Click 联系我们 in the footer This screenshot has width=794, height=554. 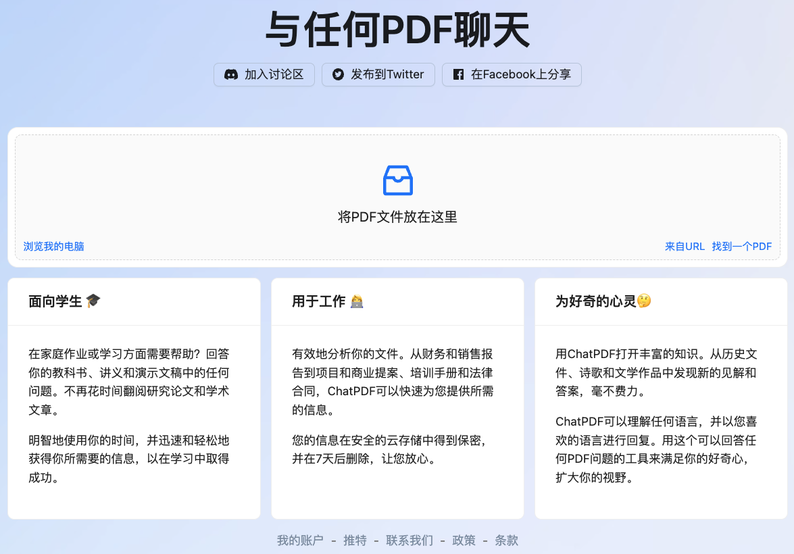[x=410, y=540]
